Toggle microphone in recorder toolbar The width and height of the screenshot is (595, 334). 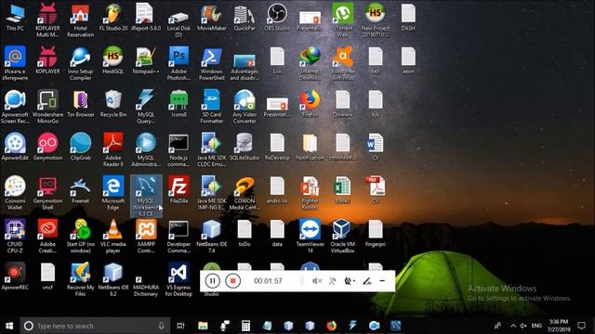pyautogui.click(x=332, y=281)
